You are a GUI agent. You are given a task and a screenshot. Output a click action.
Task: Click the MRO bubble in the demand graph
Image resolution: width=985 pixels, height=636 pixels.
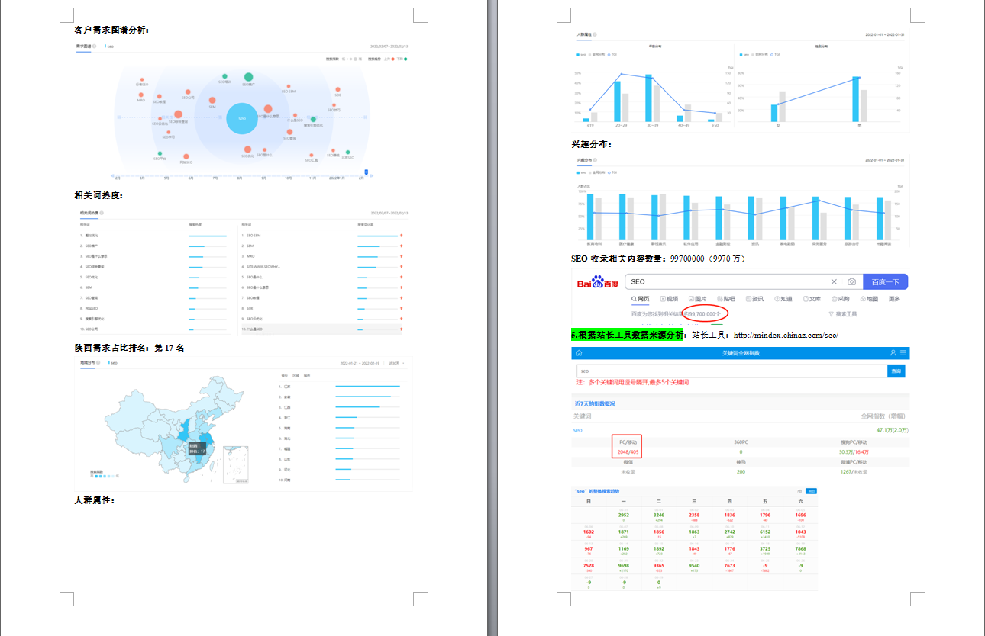point(142,94)
